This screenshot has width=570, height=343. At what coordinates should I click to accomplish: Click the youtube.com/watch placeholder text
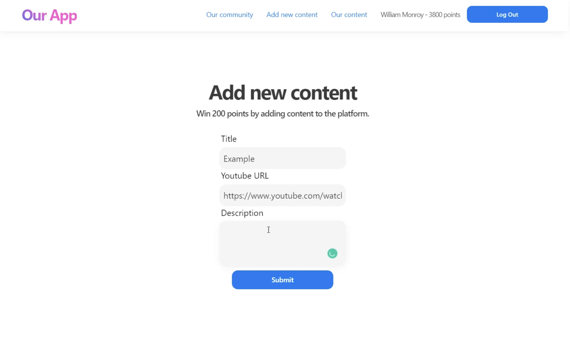pos(283,196)
